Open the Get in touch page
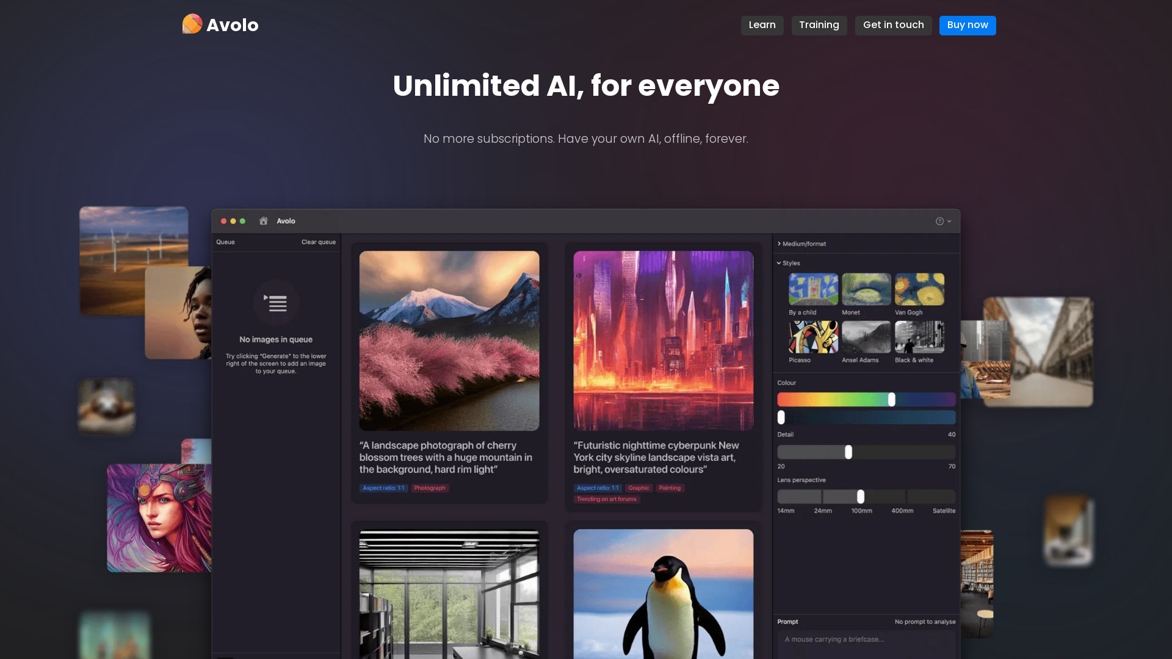1172x659 pixels. pos(893,25)
